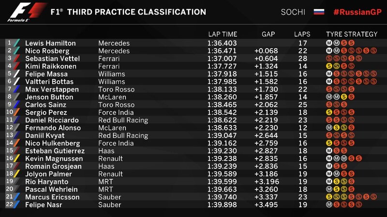Click the Formula 1 logo
Screen dimensions: 387x217
click(18, 12)
